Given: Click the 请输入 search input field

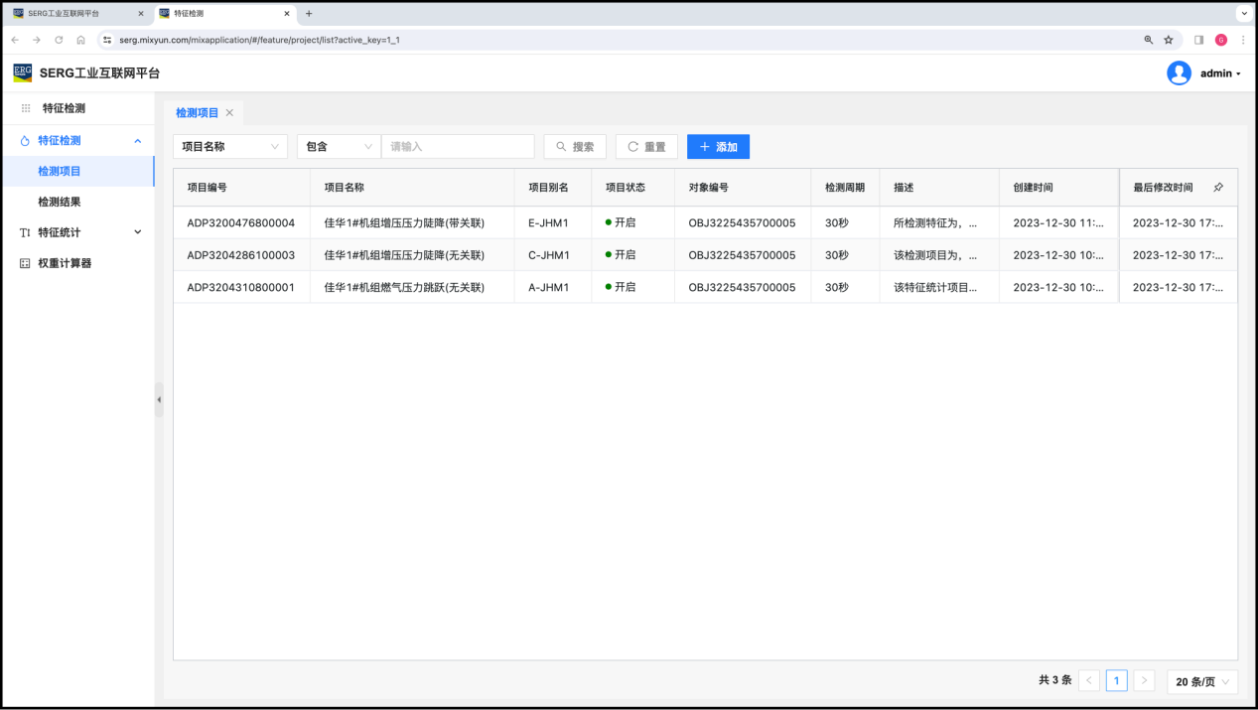Looking at the screenshot, I should (458, 147).
